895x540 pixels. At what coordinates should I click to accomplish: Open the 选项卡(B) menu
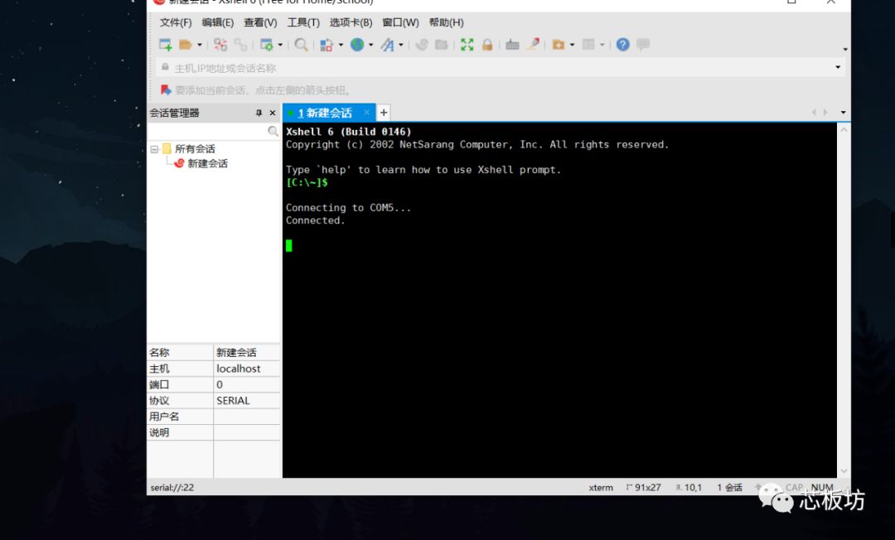[x=351, y=22]
